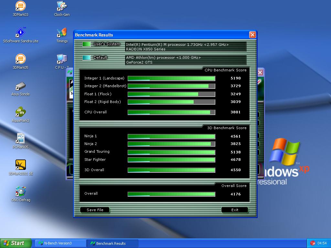Select the Timings desktop icon
Screen dimensions: 331x248
(x=62, y=33)
